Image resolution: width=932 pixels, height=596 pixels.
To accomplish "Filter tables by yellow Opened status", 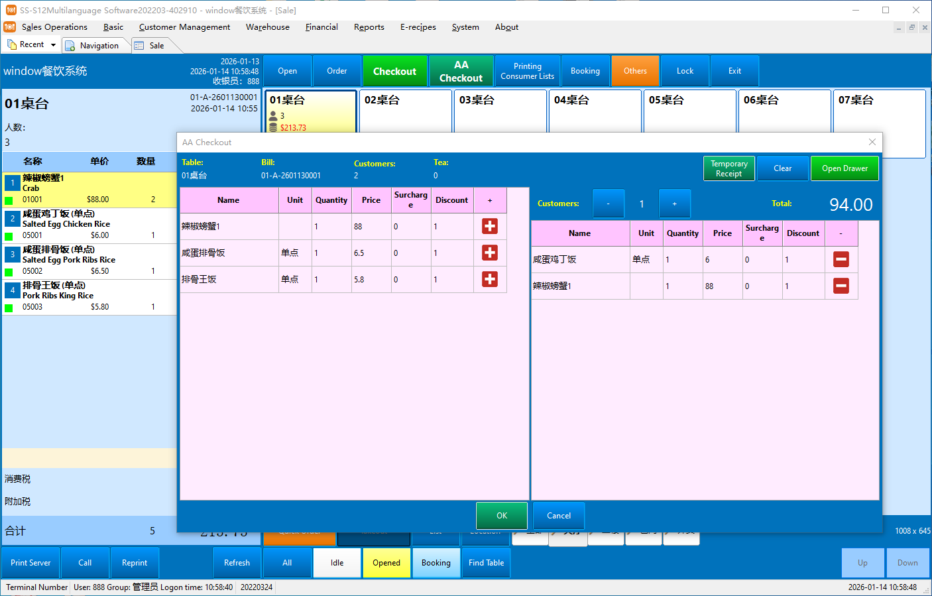I will click(386, 563).
